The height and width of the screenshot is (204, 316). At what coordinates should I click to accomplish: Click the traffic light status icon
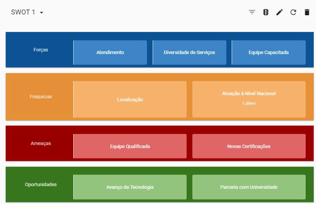(x=266, y=12)
